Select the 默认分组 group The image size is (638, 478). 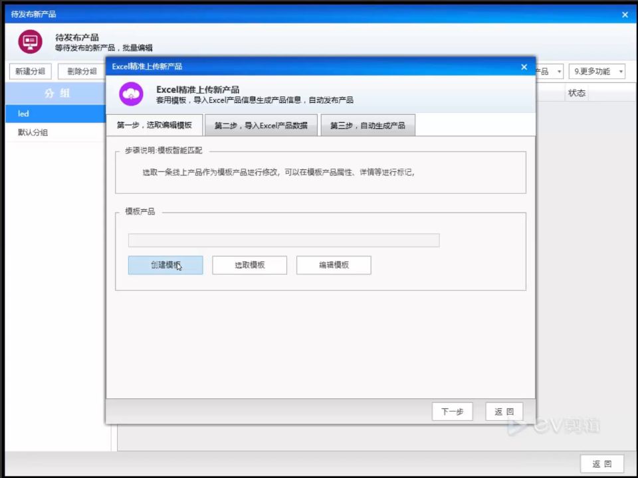click(56, 133)
